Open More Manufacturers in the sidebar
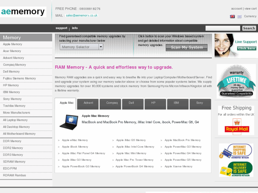258x193 pixels. click(16, 113)
